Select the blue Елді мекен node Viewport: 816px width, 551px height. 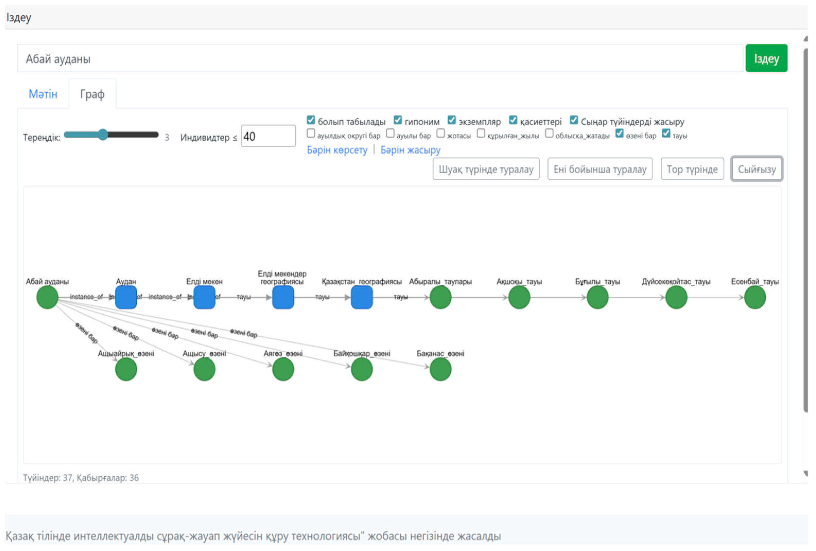point(204,297)
